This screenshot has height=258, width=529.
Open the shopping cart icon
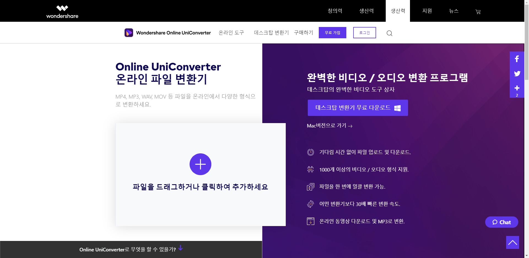[478, 12]
